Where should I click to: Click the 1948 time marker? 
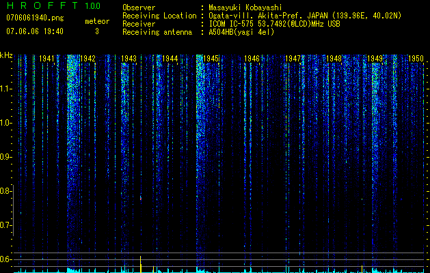pyautogui.click(x=334, y=58)
